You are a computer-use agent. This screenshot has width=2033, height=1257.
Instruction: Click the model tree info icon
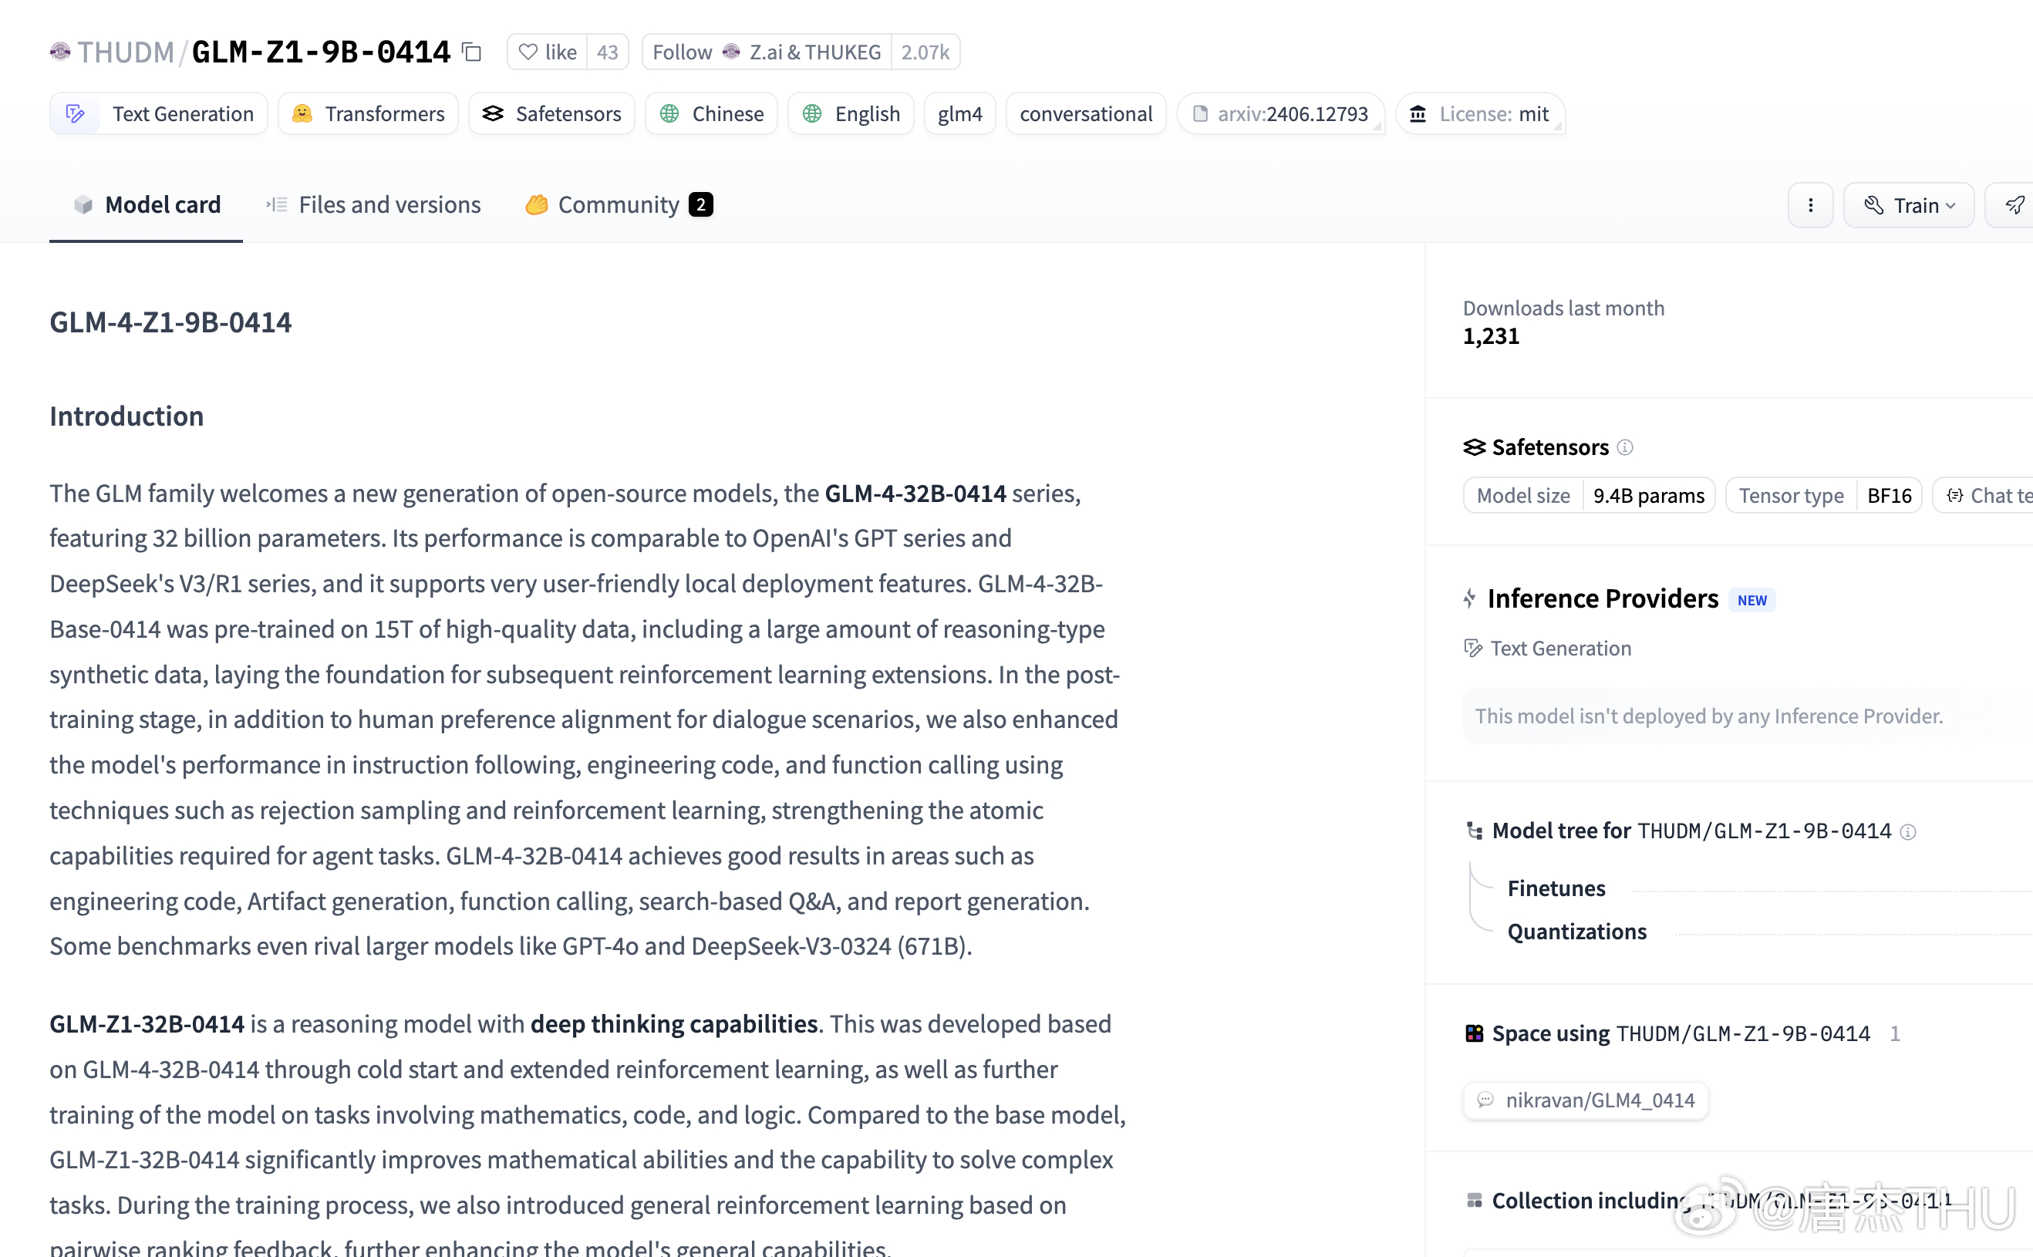coord(1907,831)
